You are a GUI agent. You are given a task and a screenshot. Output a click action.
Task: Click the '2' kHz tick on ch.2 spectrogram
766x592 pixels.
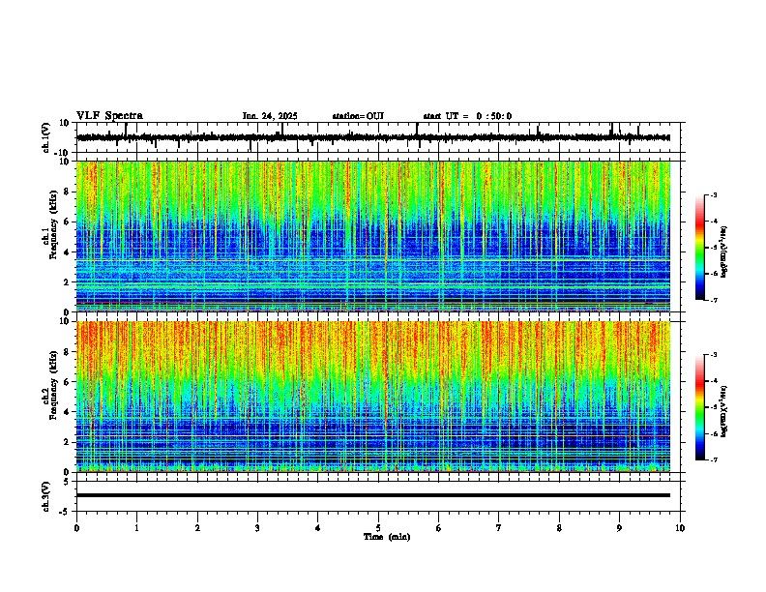67,442
